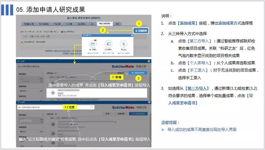Click the highlighted result row's round icon
This screenshot has height=150, width=265.
click(x=53, y=93)
